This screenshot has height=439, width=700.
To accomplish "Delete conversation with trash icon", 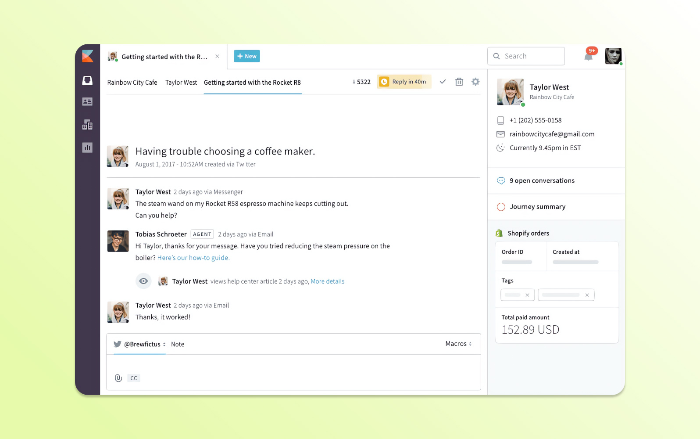I will [x=459, y=82].
